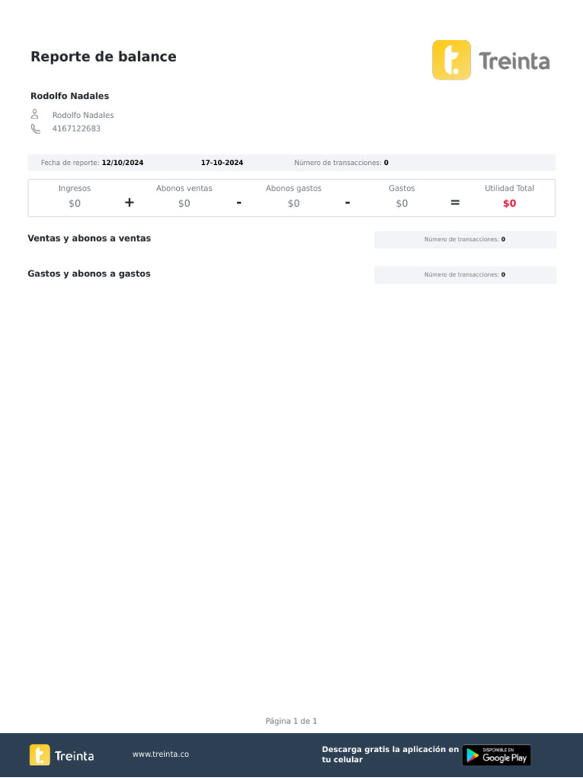This screenshot has width=583, height=778.
Task: Select the report end date 17-10-2024
Action: [222, 163]
